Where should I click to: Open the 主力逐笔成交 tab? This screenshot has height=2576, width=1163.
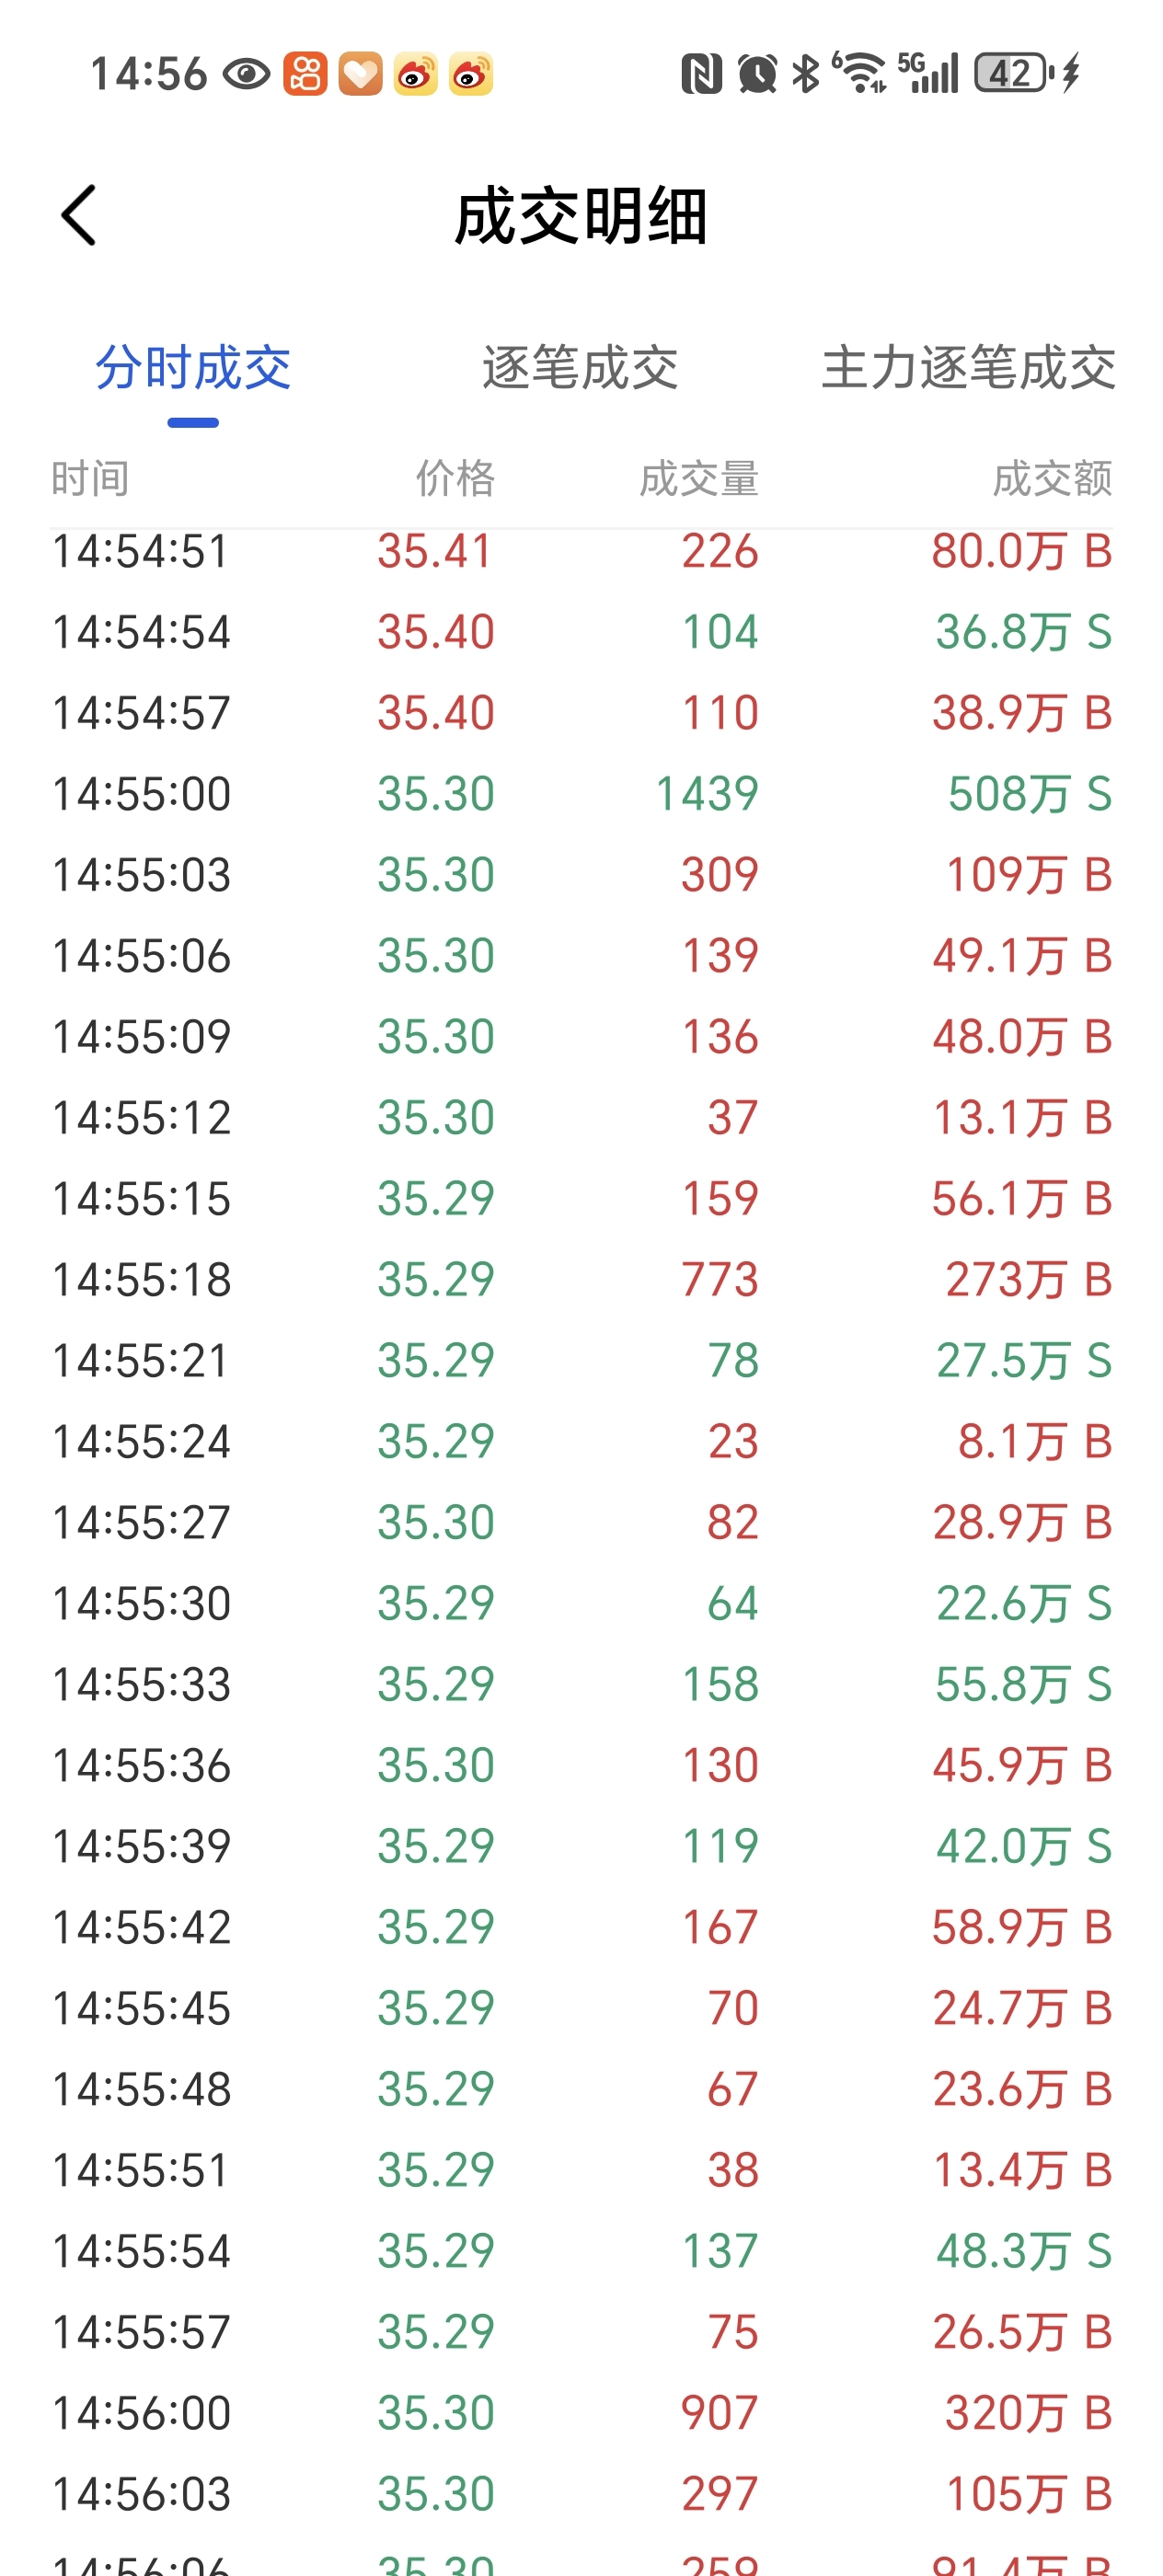tap(968, 368)
